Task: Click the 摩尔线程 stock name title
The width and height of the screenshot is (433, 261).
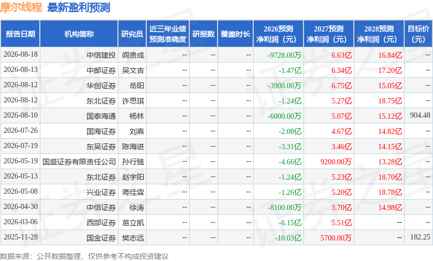Action: 21,7
